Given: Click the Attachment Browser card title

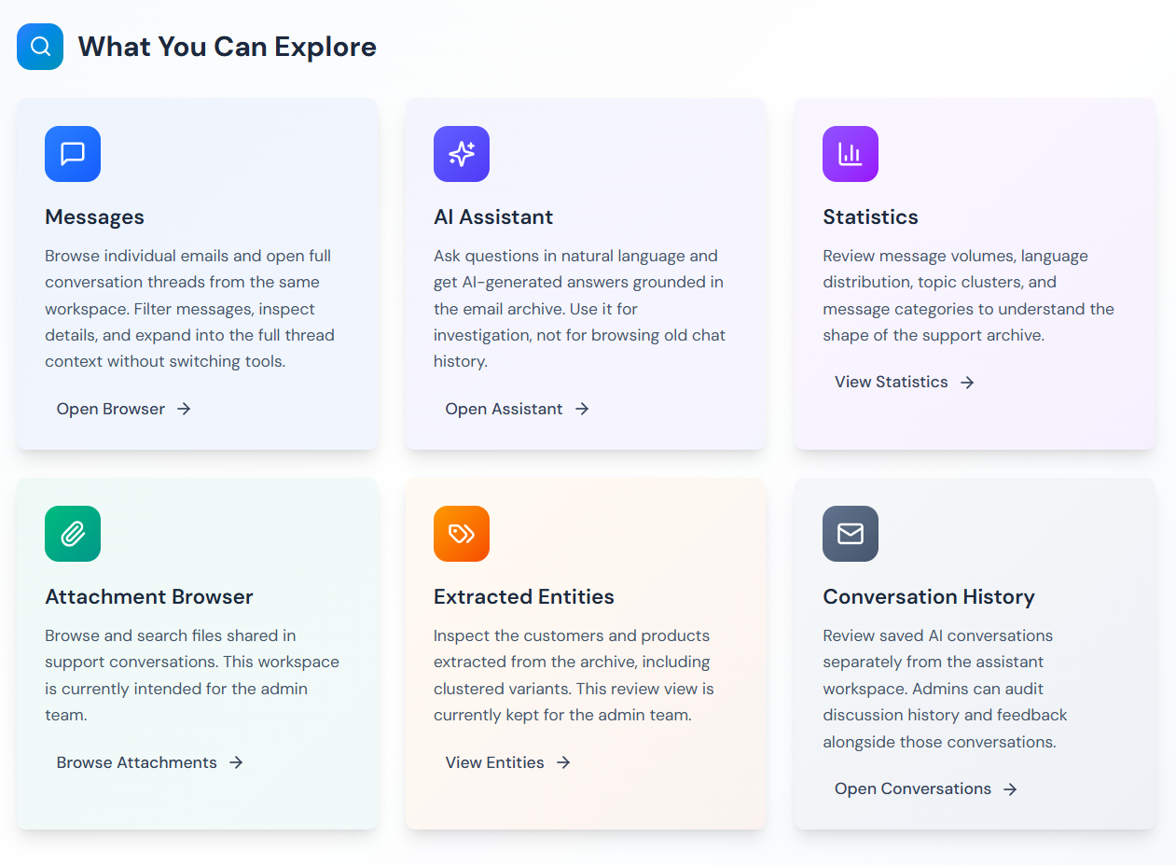Looking at the screenshot, I should pyautogui.click(x=149, y=596).
